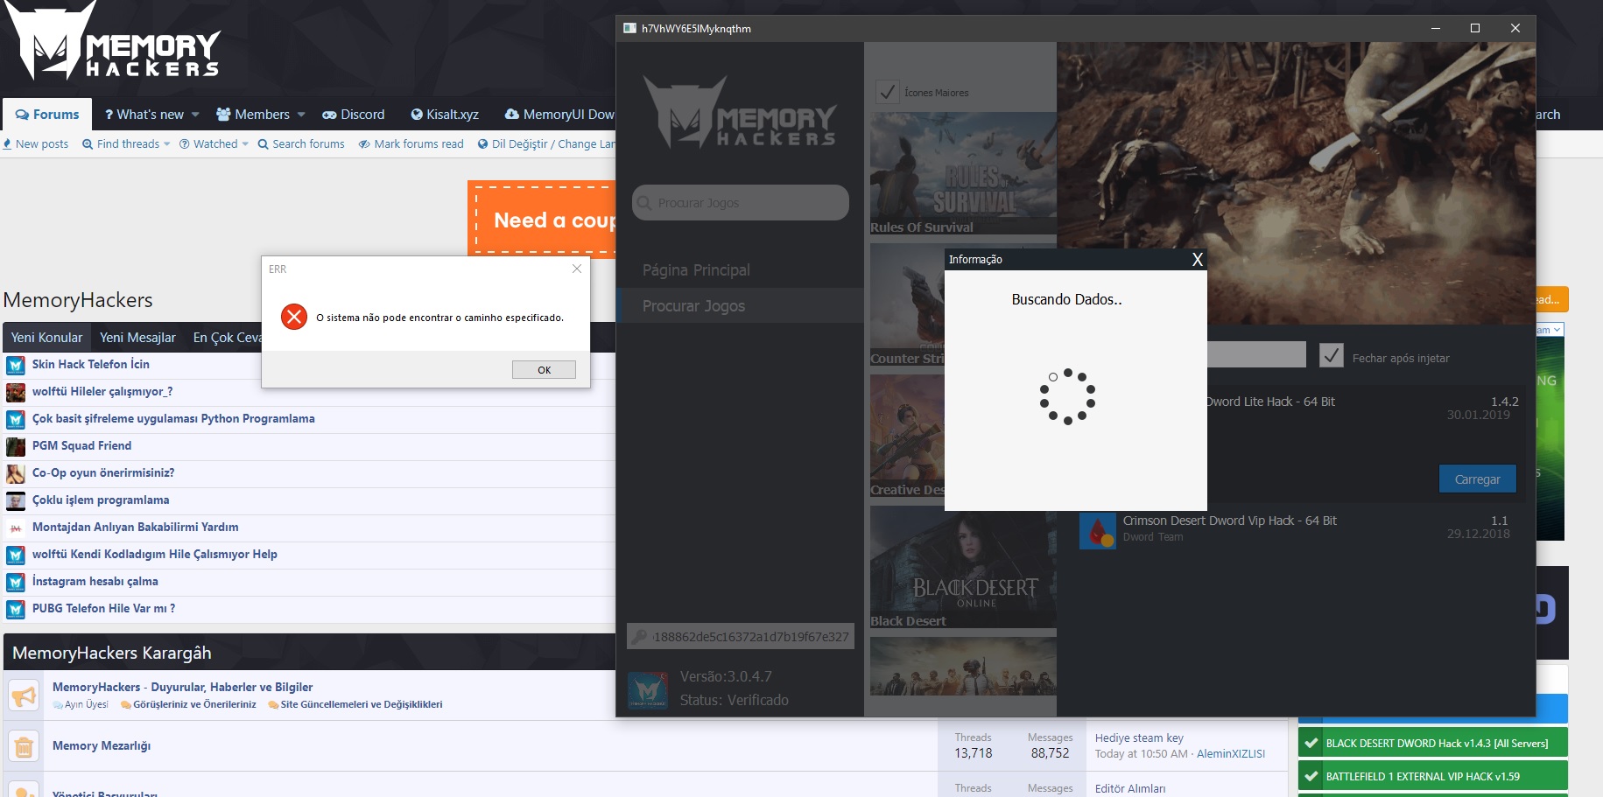The width and height of the screenshot is (1603, 797).
Task: Click the avatar beside İnstagram hesabı çalma
Action: coord(16,583)
